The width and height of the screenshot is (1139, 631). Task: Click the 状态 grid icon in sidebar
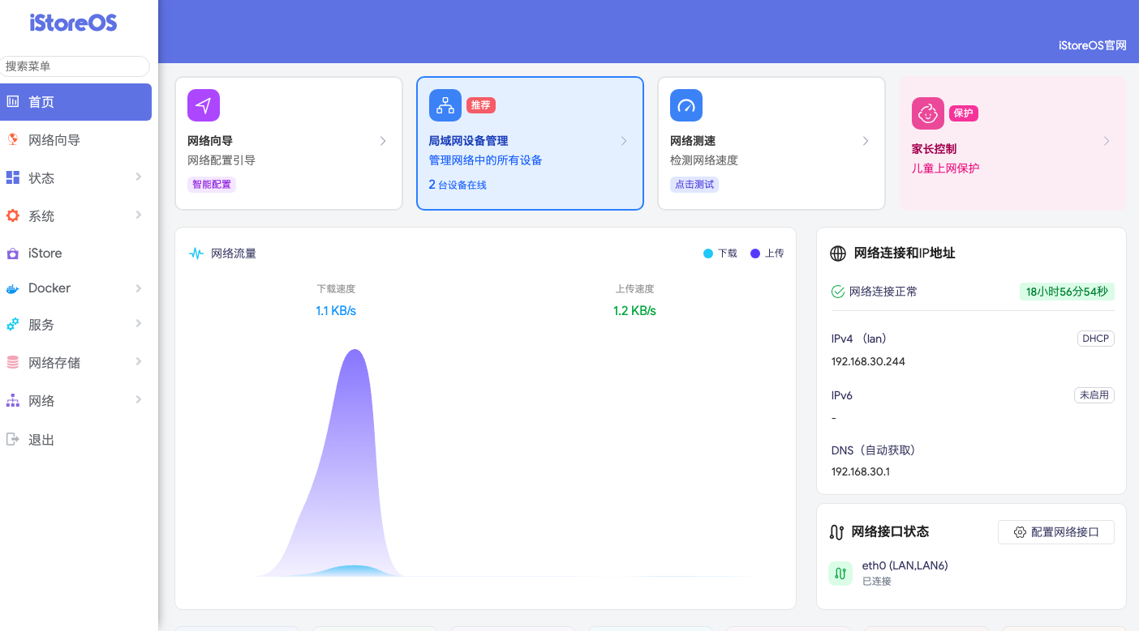(x=13, y=177)
